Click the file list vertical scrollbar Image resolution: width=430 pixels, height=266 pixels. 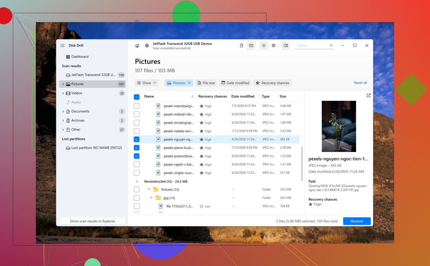click(x=302, y=164)
